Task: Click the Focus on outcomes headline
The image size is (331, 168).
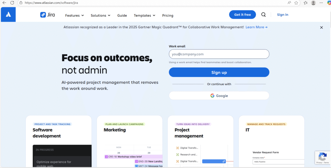Action: (107, 58)
